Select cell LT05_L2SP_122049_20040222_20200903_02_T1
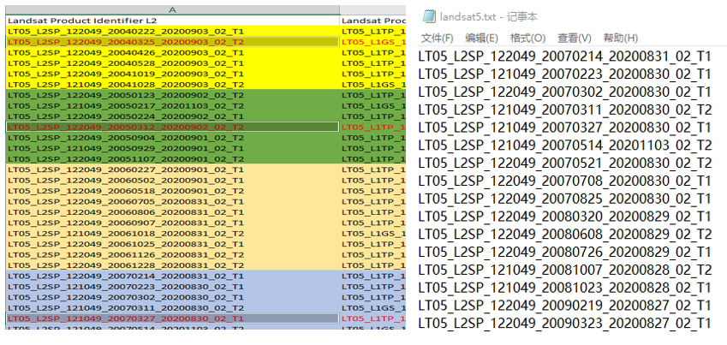Screen dimensions: 727x345 [172, 31]
